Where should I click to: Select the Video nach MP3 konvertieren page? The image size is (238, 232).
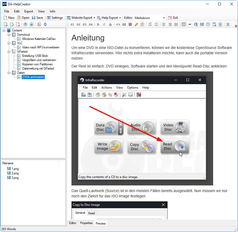(x=41, y=47)
